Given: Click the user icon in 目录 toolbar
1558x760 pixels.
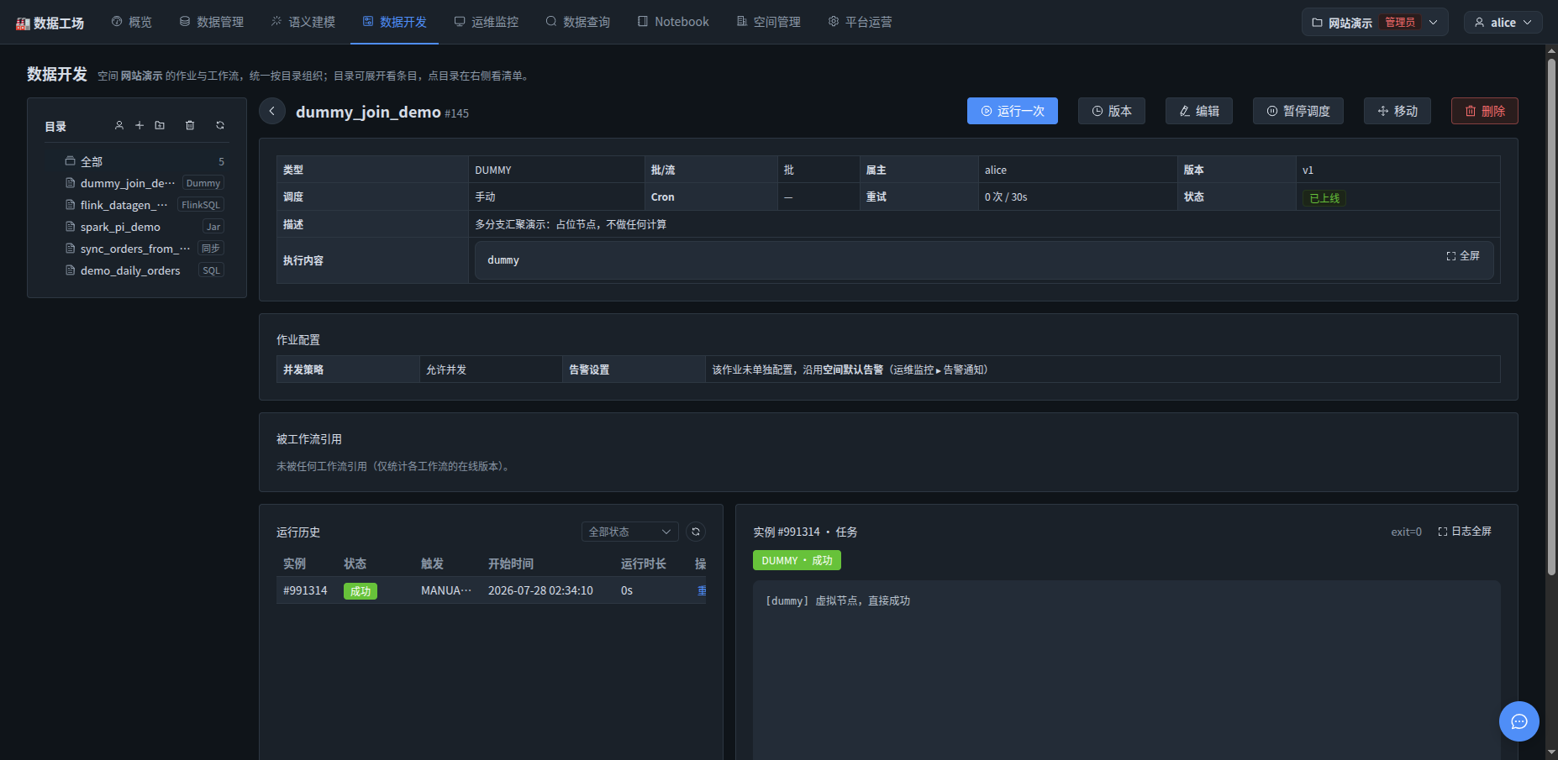Looking at the screenshot, I should pos(119,125).
